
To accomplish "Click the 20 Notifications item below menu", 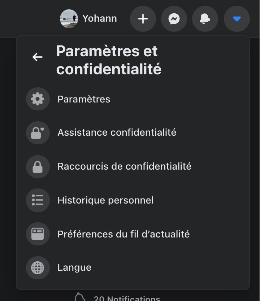I will click(126, 298).
